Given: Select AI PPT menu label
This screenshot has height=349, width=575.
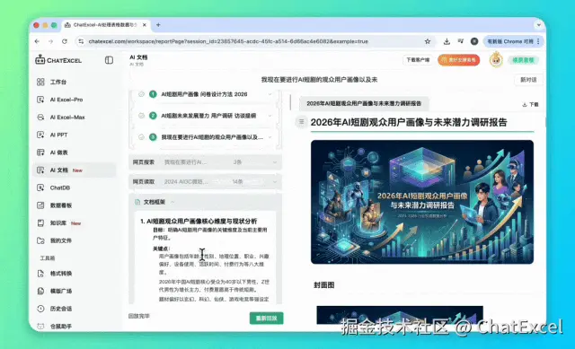Looking at the screenshot, I should (x=58, y=135).
